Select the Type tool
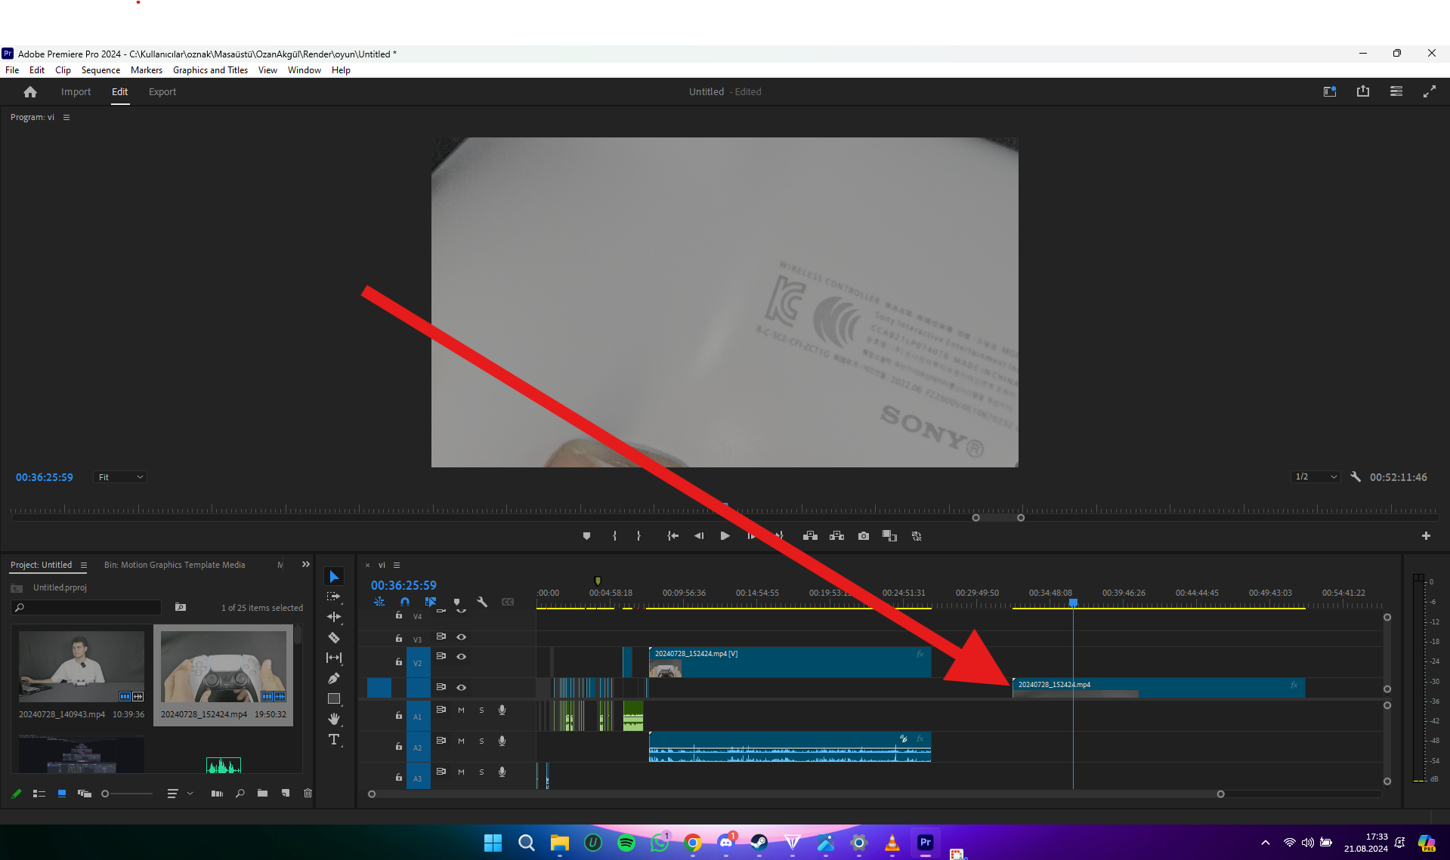The image size is (1450, 860). coord(334,739)
